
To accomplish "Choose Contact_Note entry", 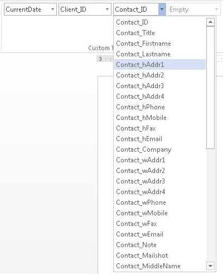I will [160, 245].
